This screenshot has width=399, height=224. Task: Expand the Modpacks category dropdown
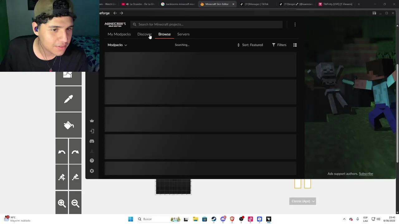117,45
